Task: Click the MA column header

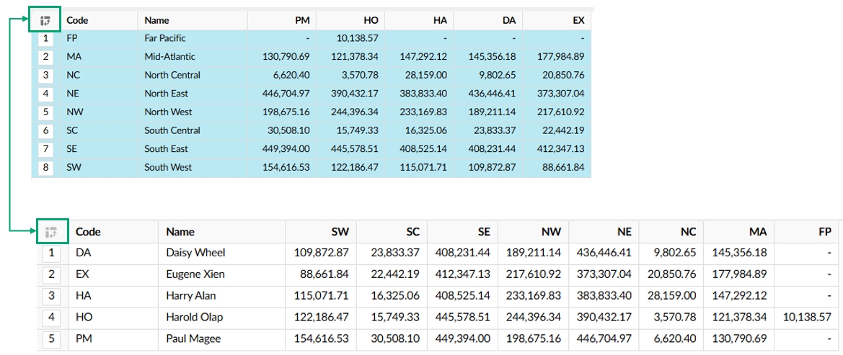Action: pos(757,232)
